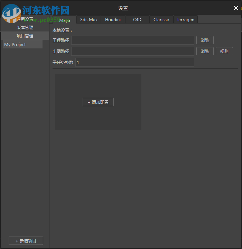The height and width of the screenshot is (249, 242).
Task: Open the 规则 button
Action: tap(224, 51)
